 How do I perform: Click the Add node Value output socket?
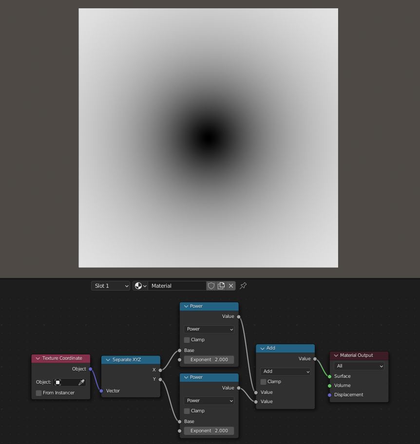coord(315,359)
